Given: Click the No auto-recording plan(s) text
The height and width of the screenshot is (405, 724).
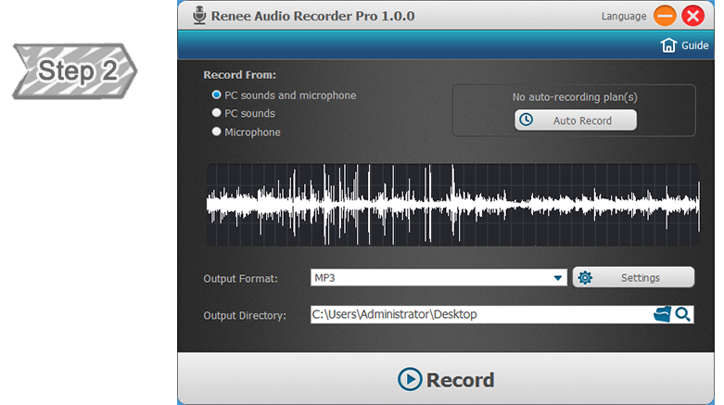Looking at the screenshot, I should (575, 96).
